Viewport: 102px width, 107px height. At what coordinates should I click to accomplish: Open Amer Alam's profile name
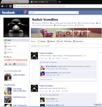tap(50, 99)
